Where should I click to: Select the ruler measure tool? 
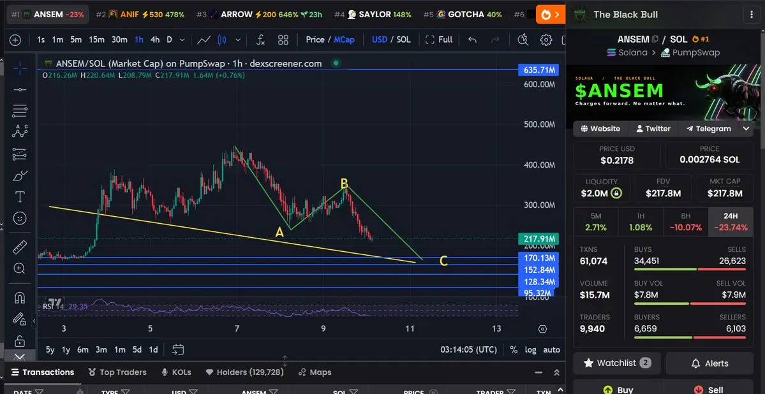click(x=20, y=247)
